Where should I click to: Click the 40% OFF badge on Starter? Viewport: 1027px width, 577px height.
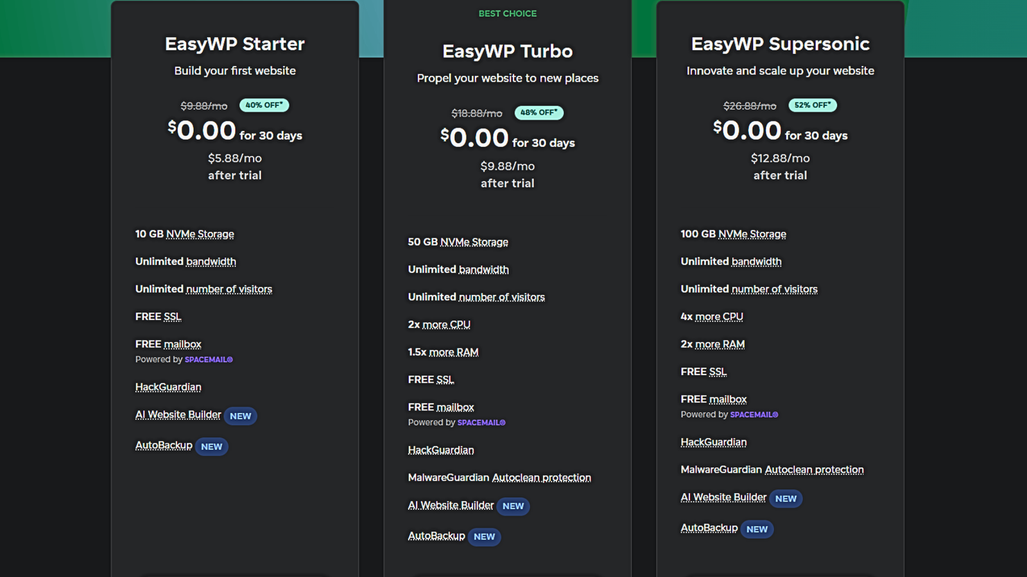point(264,105)
